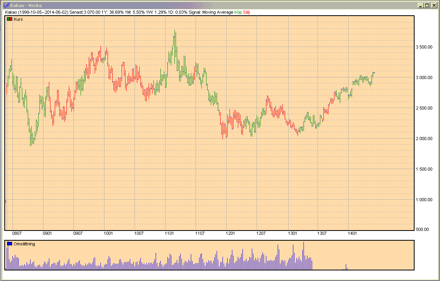Screen dimensions: 440x281
Task: Select the 1001 date marker on time axis
Action: pos(108,233)
